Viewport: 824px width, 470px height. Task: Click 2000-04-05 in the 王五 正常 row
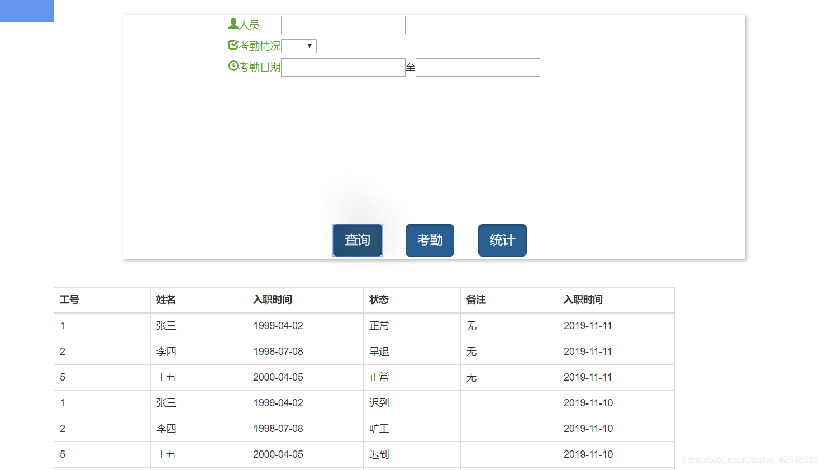coord(278,377)
